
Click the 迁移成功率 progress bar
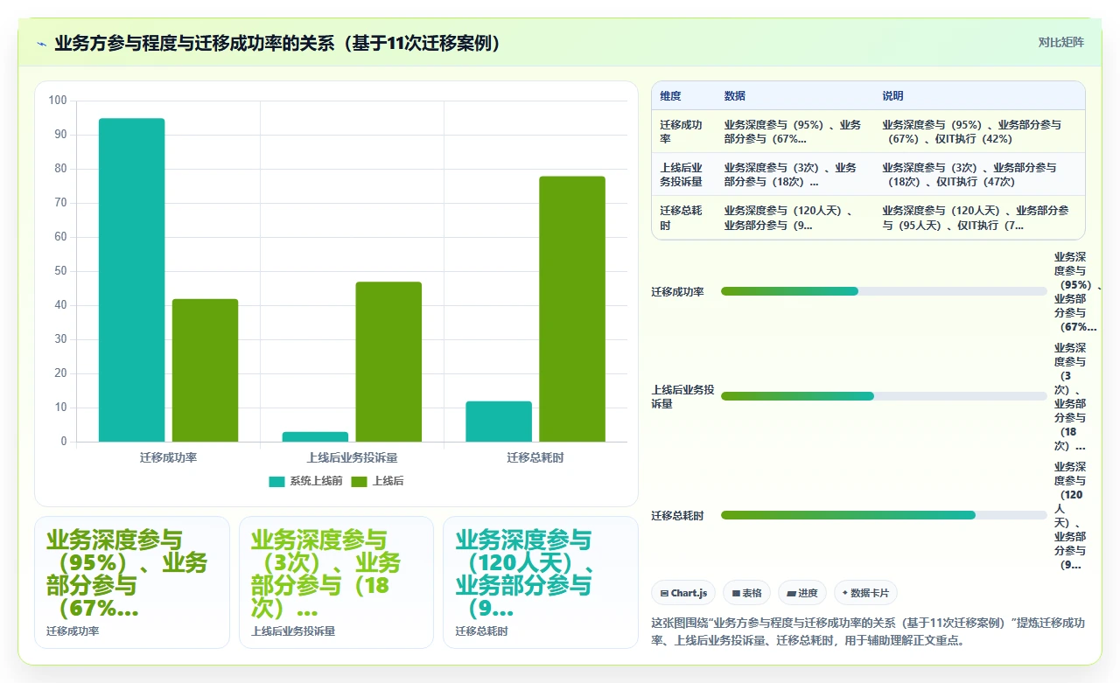(x=884, y=291)
